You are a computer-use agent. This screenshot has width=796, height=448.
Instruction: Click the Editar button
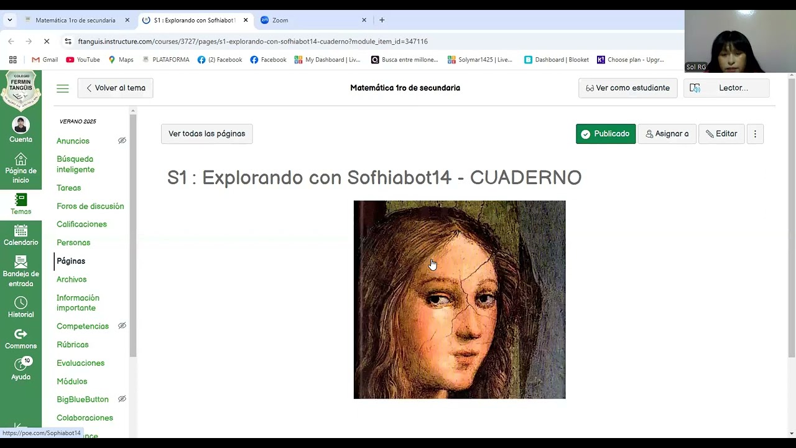[721, 134]
